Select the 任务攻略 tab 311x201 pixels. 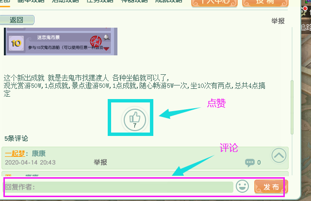point(100,1)
